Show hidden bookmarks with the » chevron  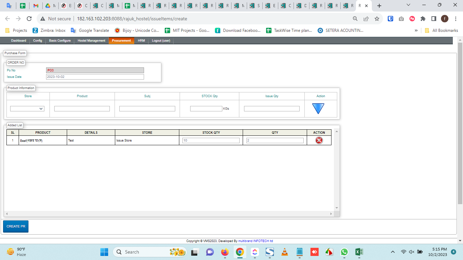(416, 30)
